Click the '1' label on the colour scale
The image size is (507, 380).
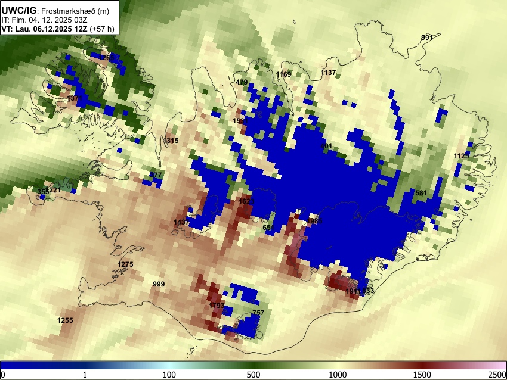pyautogui.click(x=85, y=375)
